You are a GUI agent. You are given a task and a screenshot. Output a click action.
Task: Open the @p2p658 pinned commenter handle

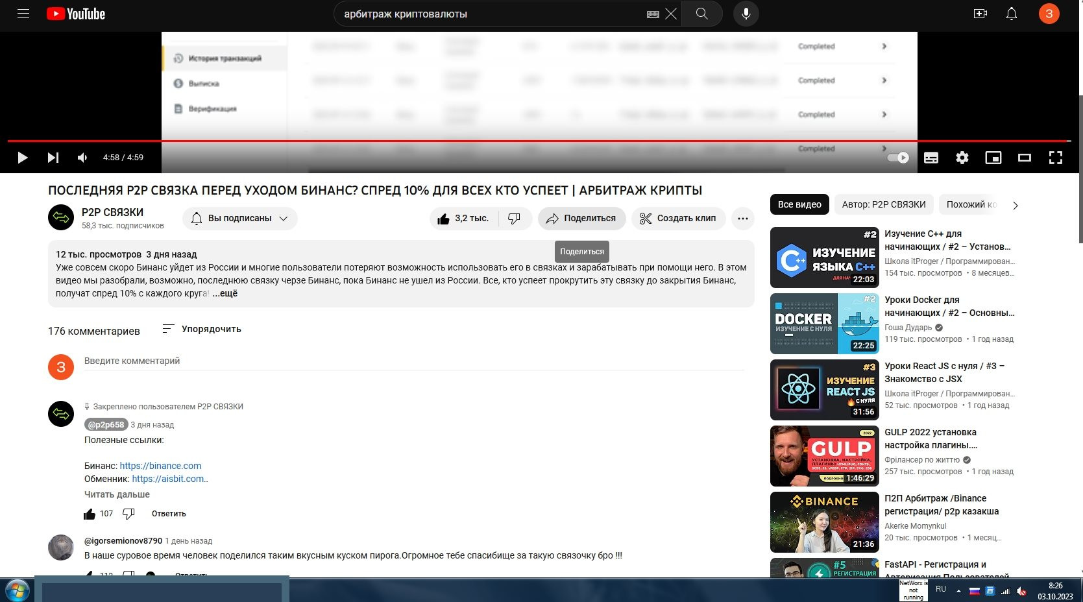106,425
